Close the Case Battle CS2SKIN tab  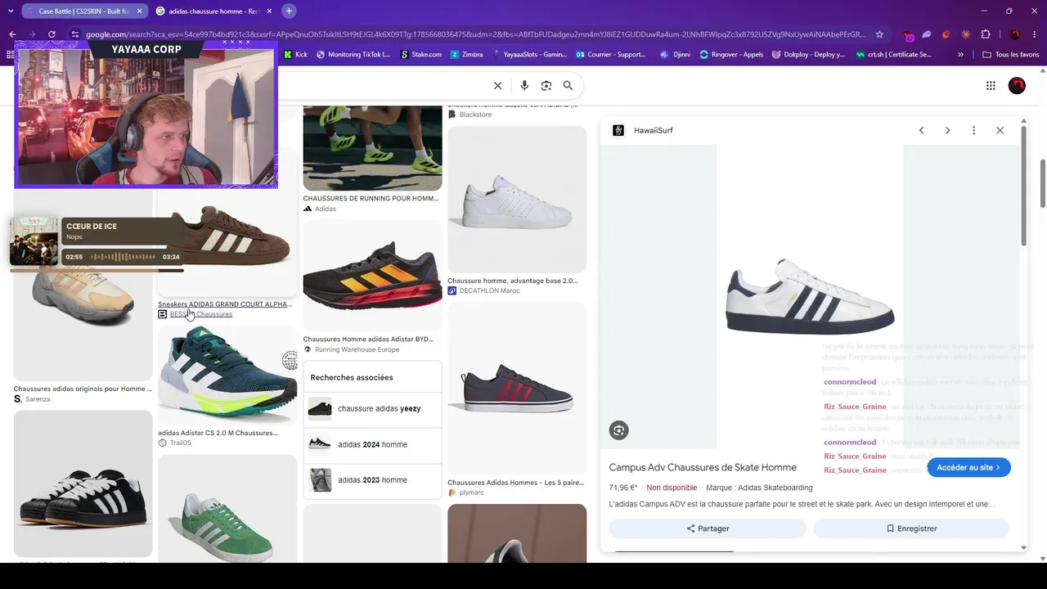click(x=139, y=11)
